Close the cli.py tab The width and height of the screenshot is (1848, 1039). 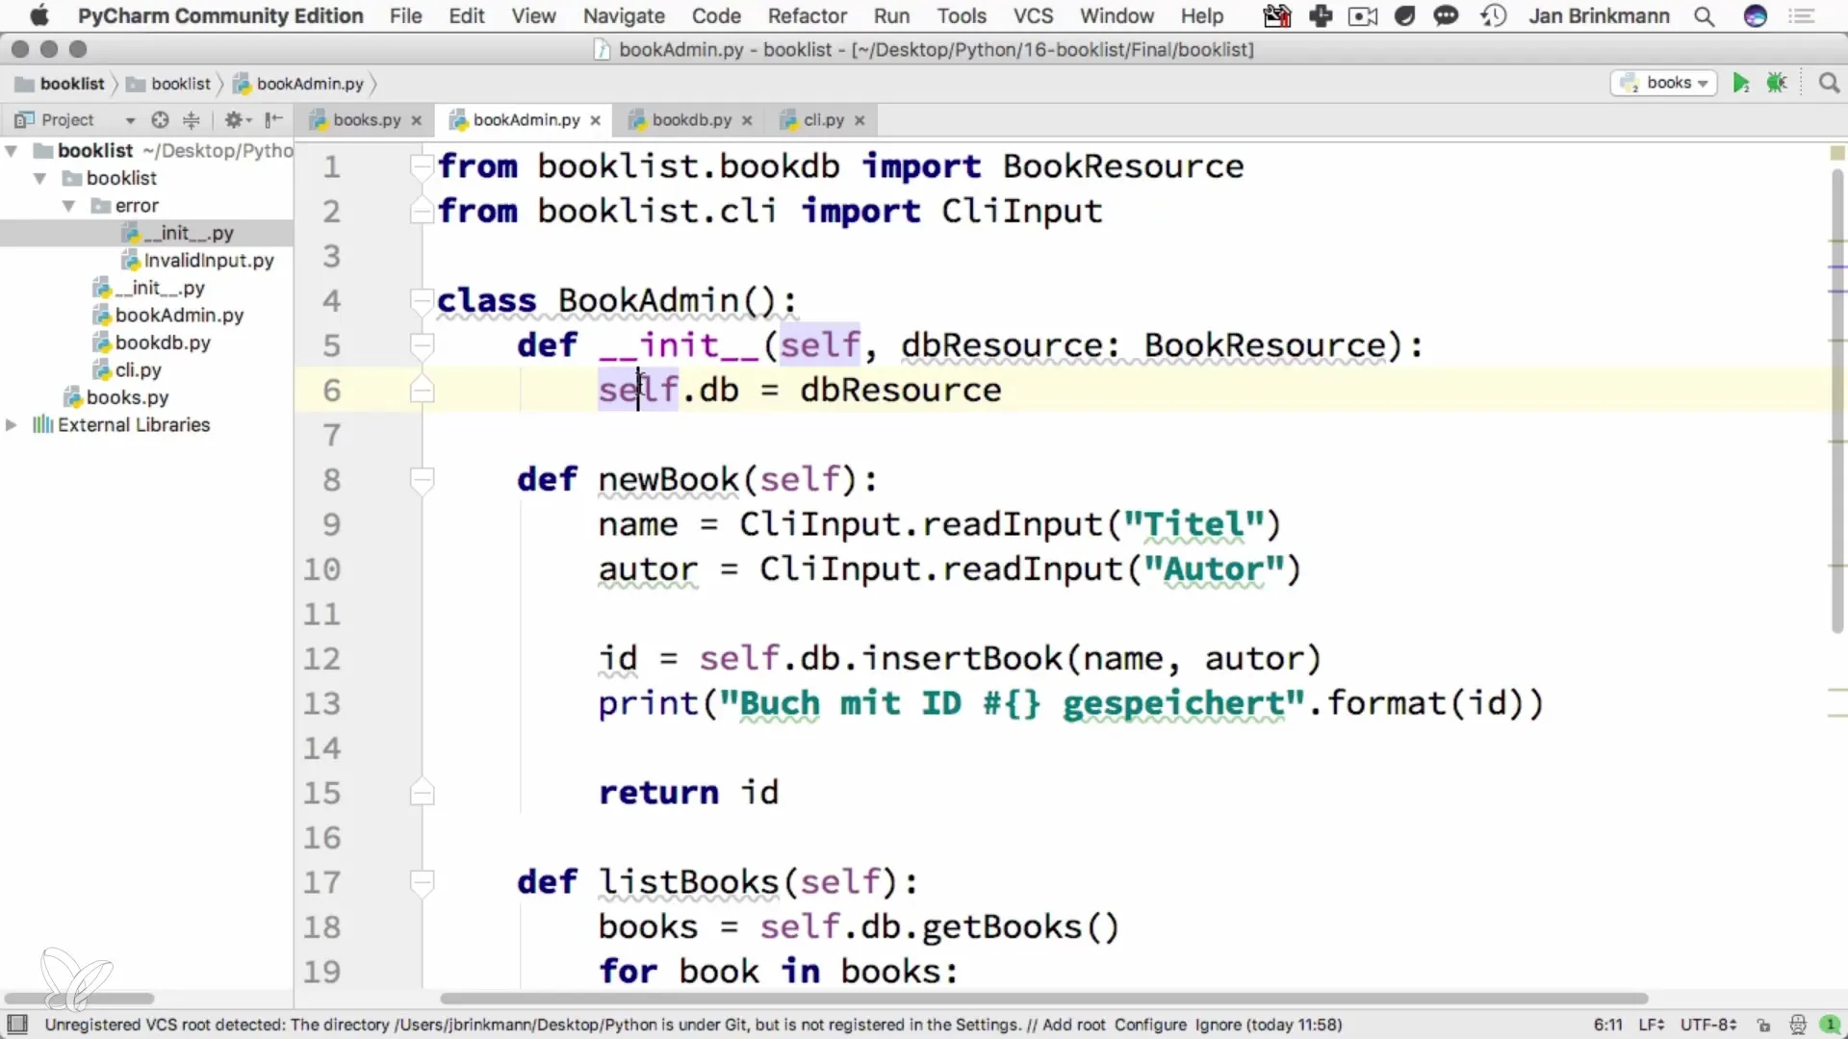[860, 120]
